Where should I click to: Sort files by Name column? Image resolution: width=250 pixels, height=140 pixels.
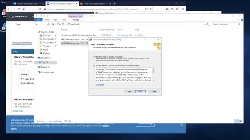64,30
